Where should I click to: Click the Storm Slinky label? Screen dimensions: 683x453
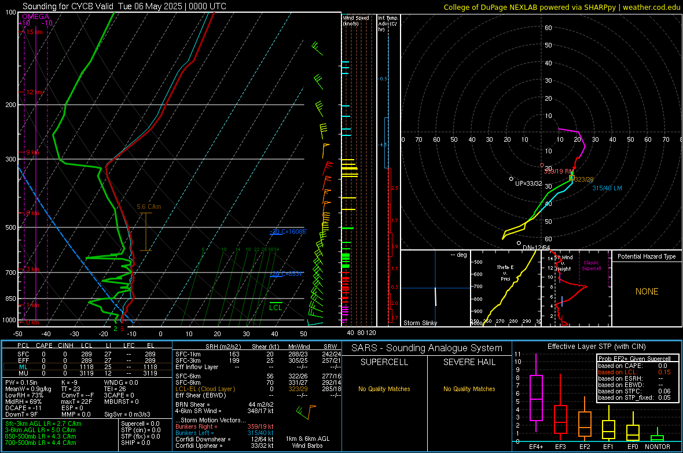click(420, 323)
